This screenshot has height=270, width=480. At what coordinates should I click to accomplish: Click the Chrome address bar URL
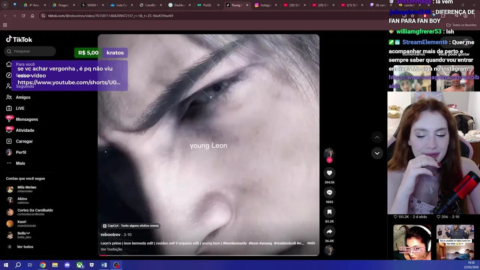[x=111, y=16]
